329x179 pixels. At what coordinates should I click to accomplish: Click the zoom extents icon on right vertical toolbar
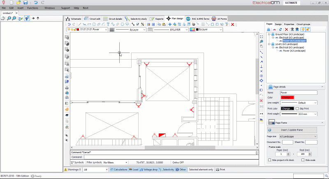(x=262, y=37)
